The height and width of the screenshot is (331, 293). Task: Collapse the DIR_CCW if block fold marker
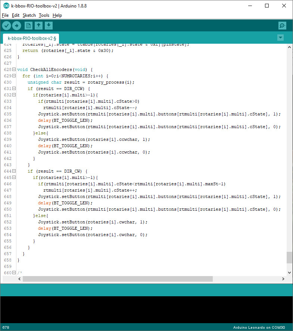tap(14, 89)
